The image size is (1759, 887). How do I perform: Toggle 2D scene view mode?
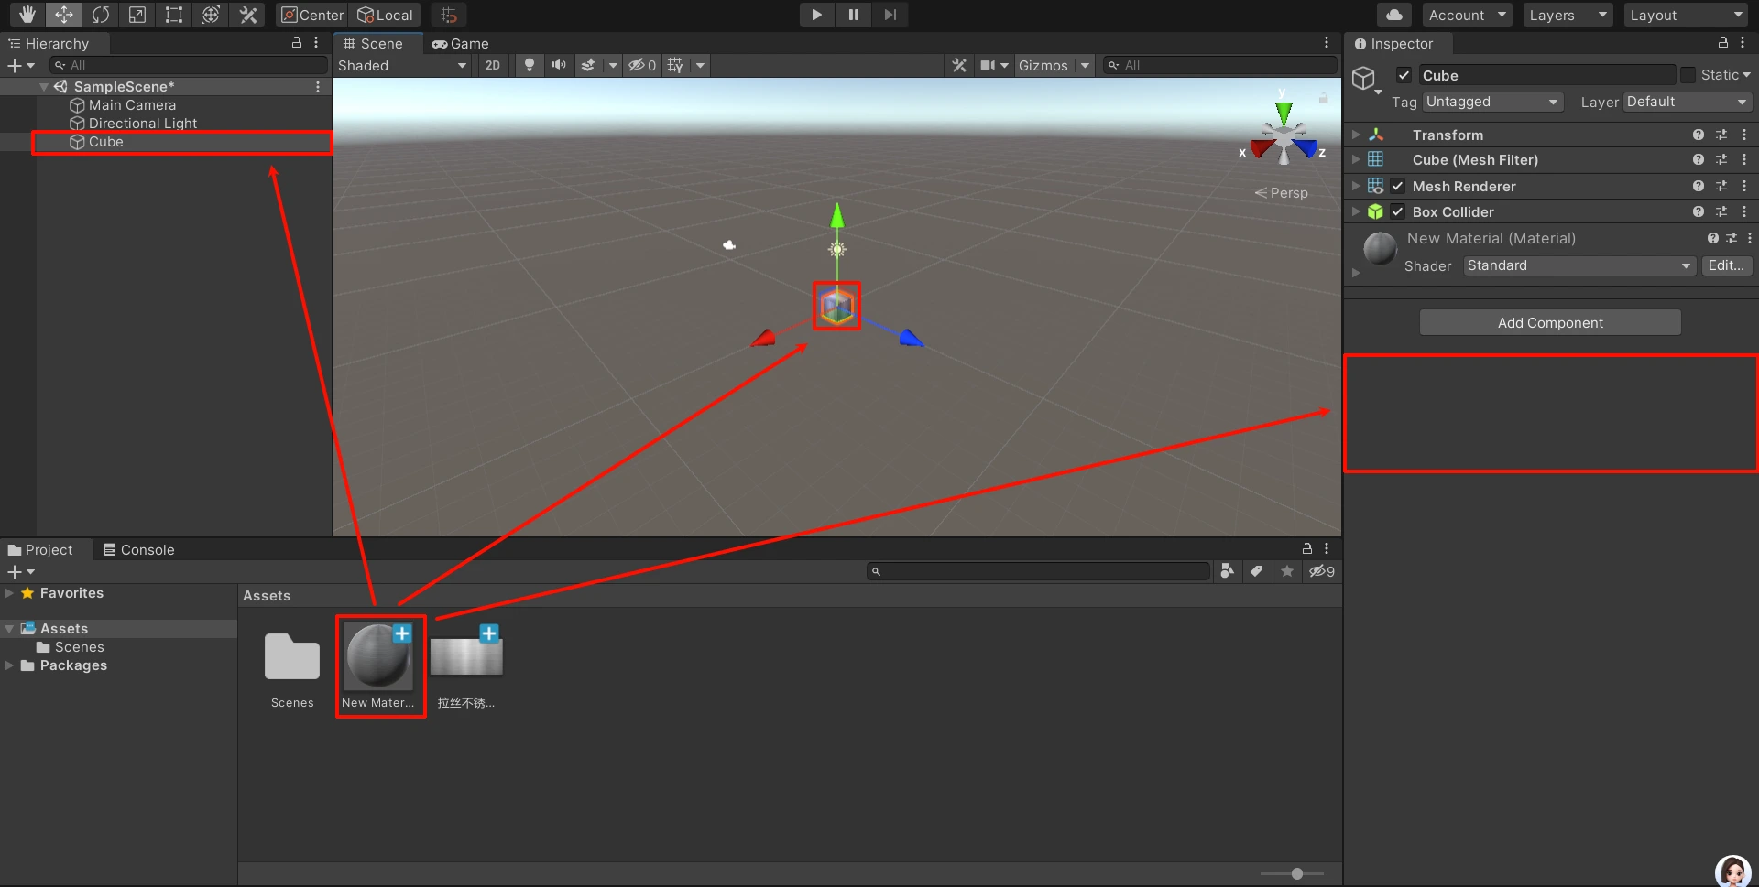click(x=493, y=65)
